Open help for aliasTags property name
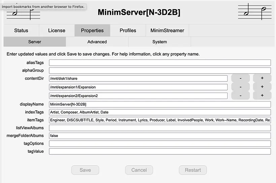 (x=35, y=63)
